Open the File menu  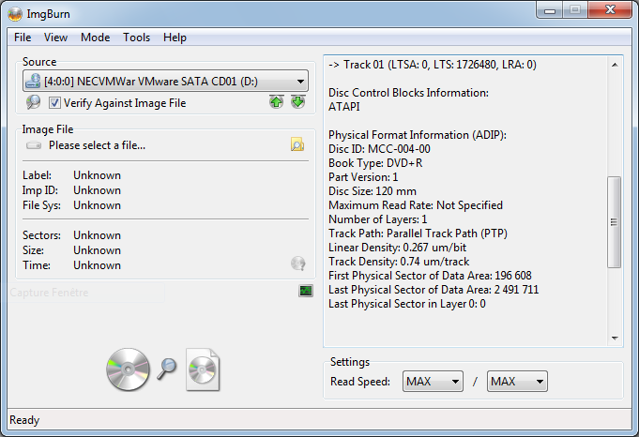click(x=23, y=38)
